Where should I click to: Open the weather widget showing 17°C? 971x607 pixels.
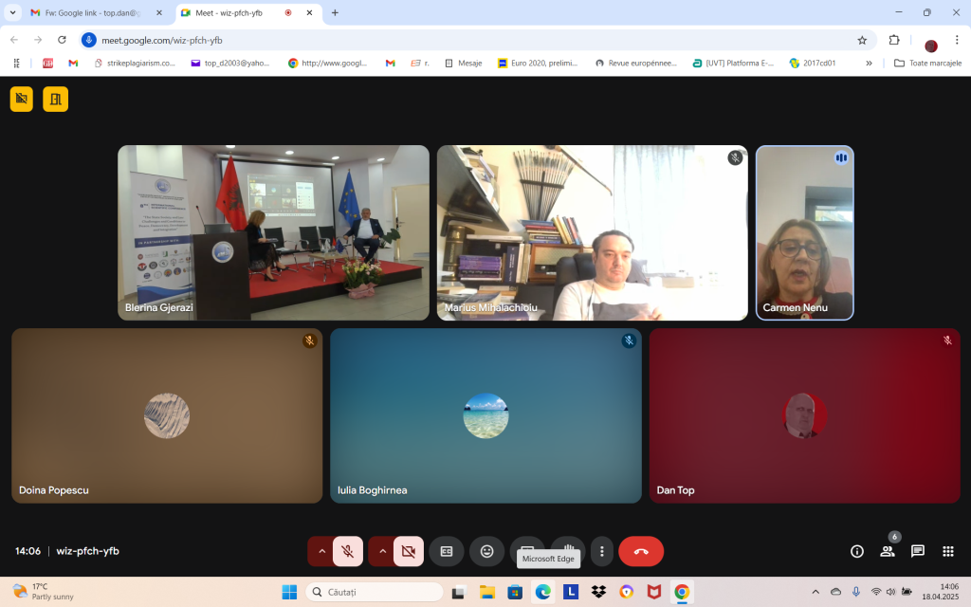tap(44, 592)
